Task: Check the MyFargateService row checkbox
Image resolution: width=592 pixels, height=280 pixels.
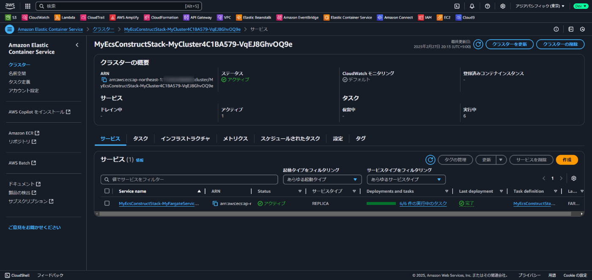Action: [107, 203]
